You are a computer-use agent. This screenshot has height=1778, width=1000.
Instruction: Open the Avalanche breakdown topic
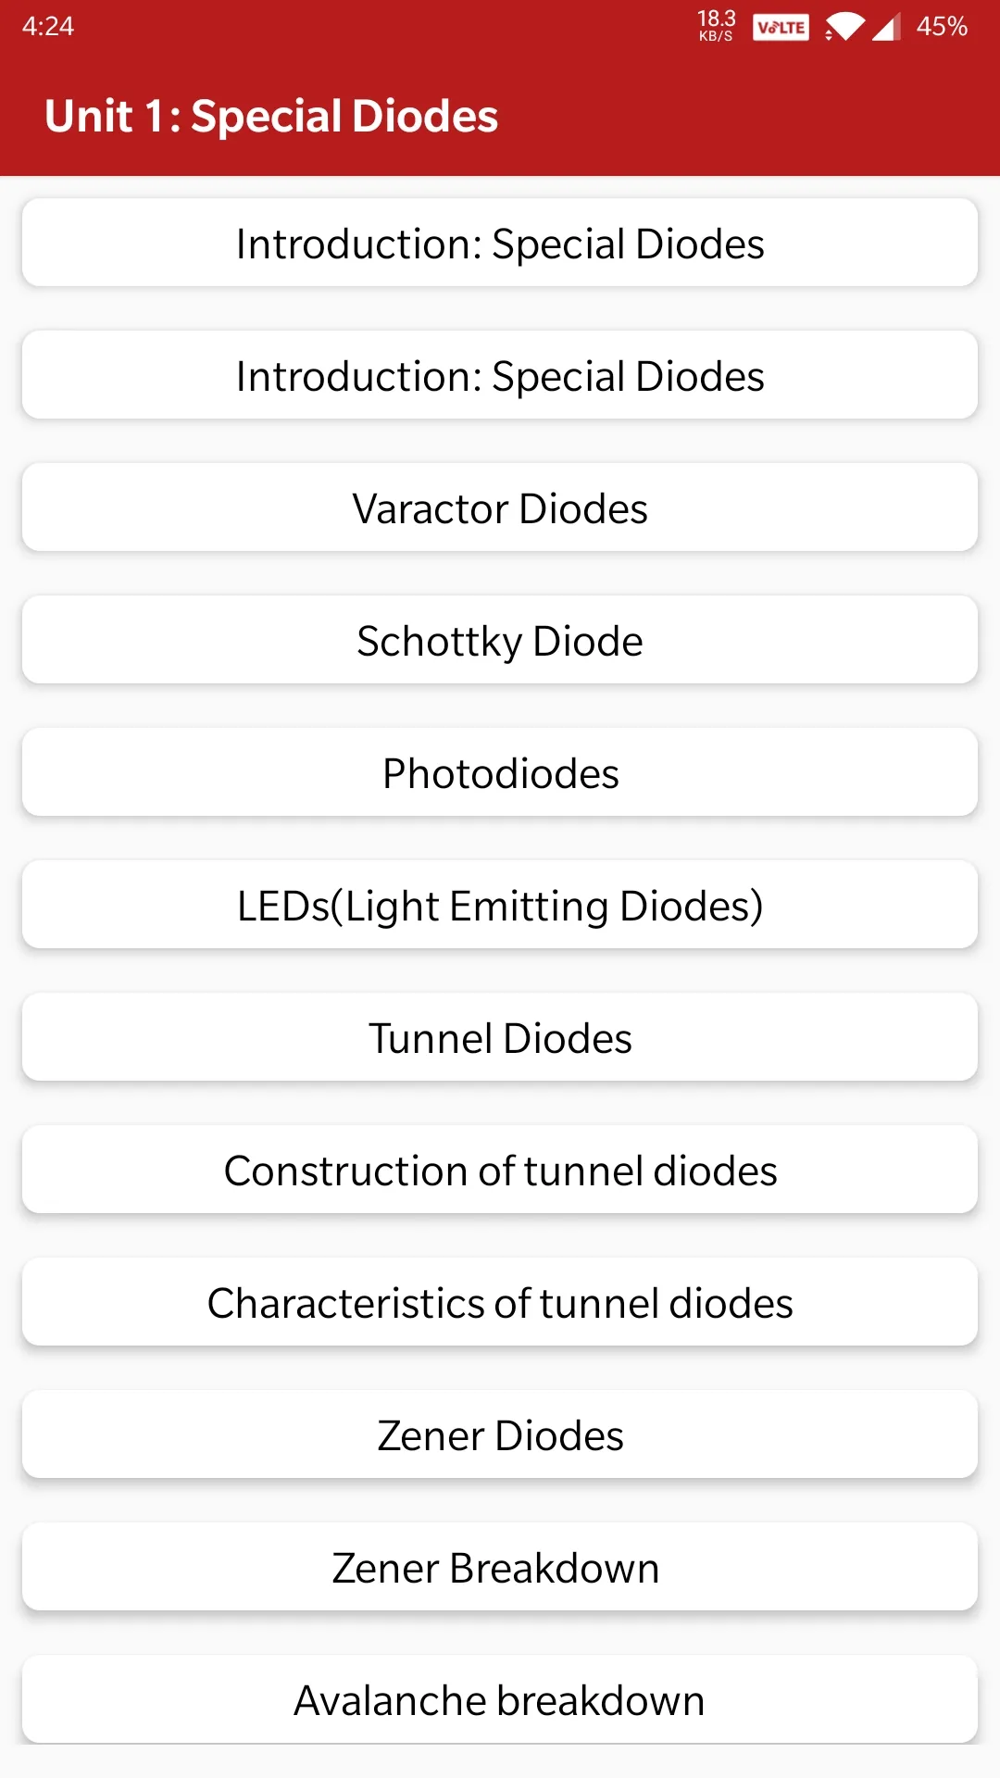click(x=500, y=1699)
